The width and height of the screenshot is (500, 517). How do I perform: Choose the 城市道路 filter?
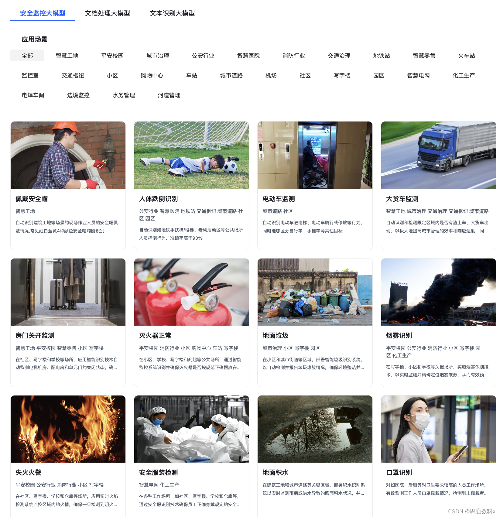pyautogui.click(x=231, y=75)
